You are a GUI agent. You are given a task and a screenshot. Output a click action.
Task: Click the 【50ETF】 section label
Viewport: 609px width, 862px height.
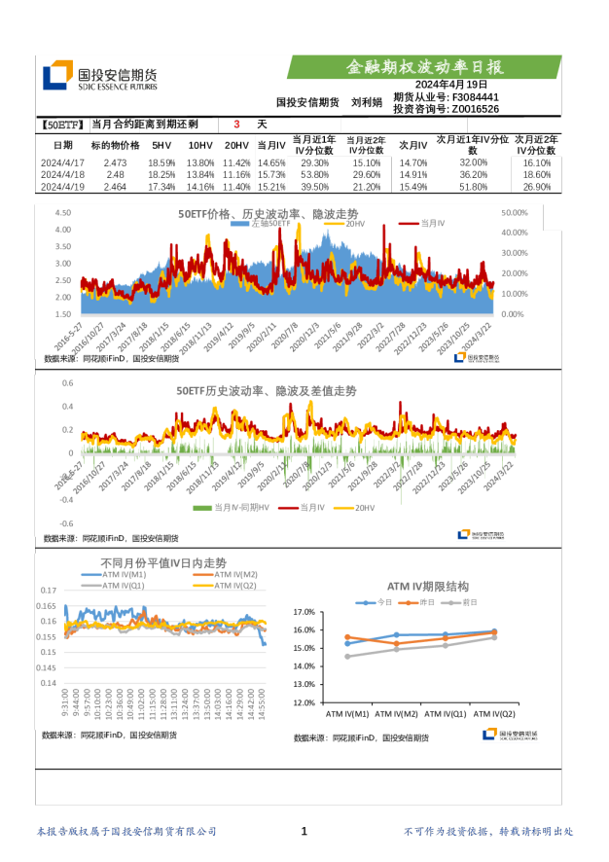[62, 126]
